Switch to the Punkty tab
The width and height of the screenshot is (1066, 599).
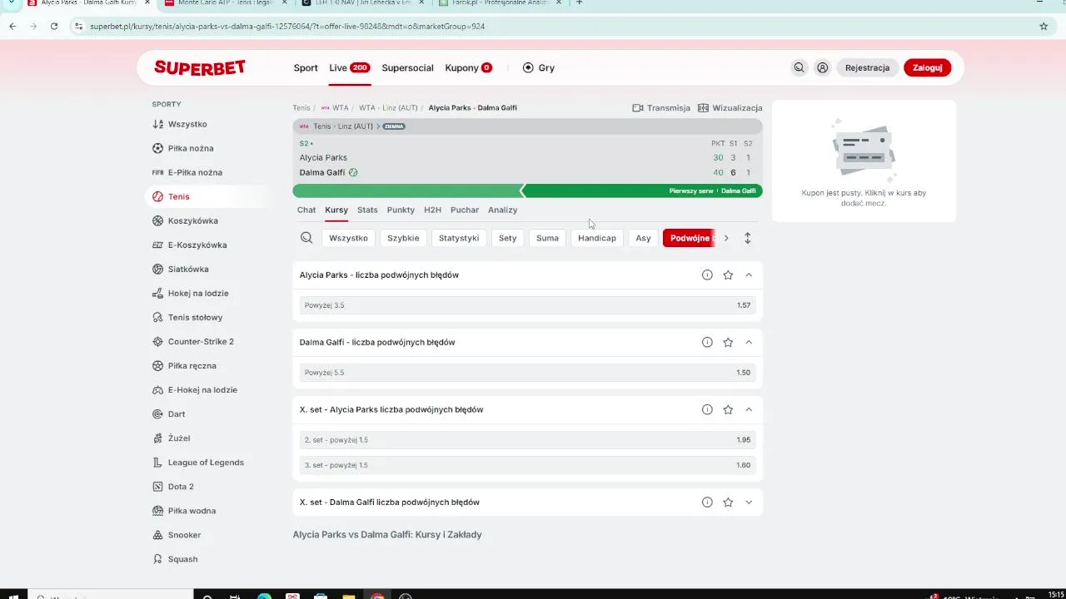[x=401, y=210]
